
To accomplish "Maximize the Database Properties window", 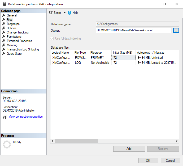I will click(164, 4).
